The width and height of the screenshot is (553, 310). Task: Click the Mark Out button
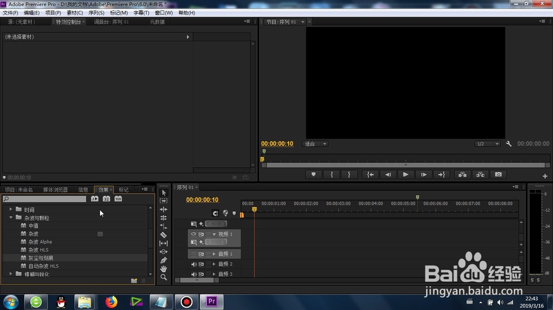[x=349, y=174]
